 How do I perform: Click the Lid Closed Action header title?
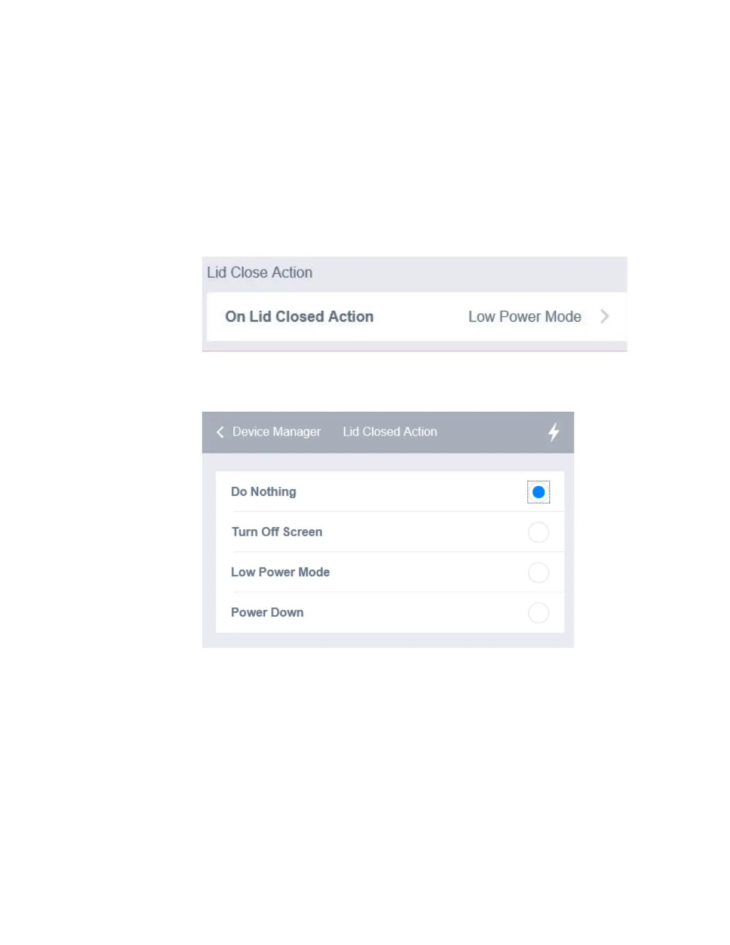tap(389, 432)
